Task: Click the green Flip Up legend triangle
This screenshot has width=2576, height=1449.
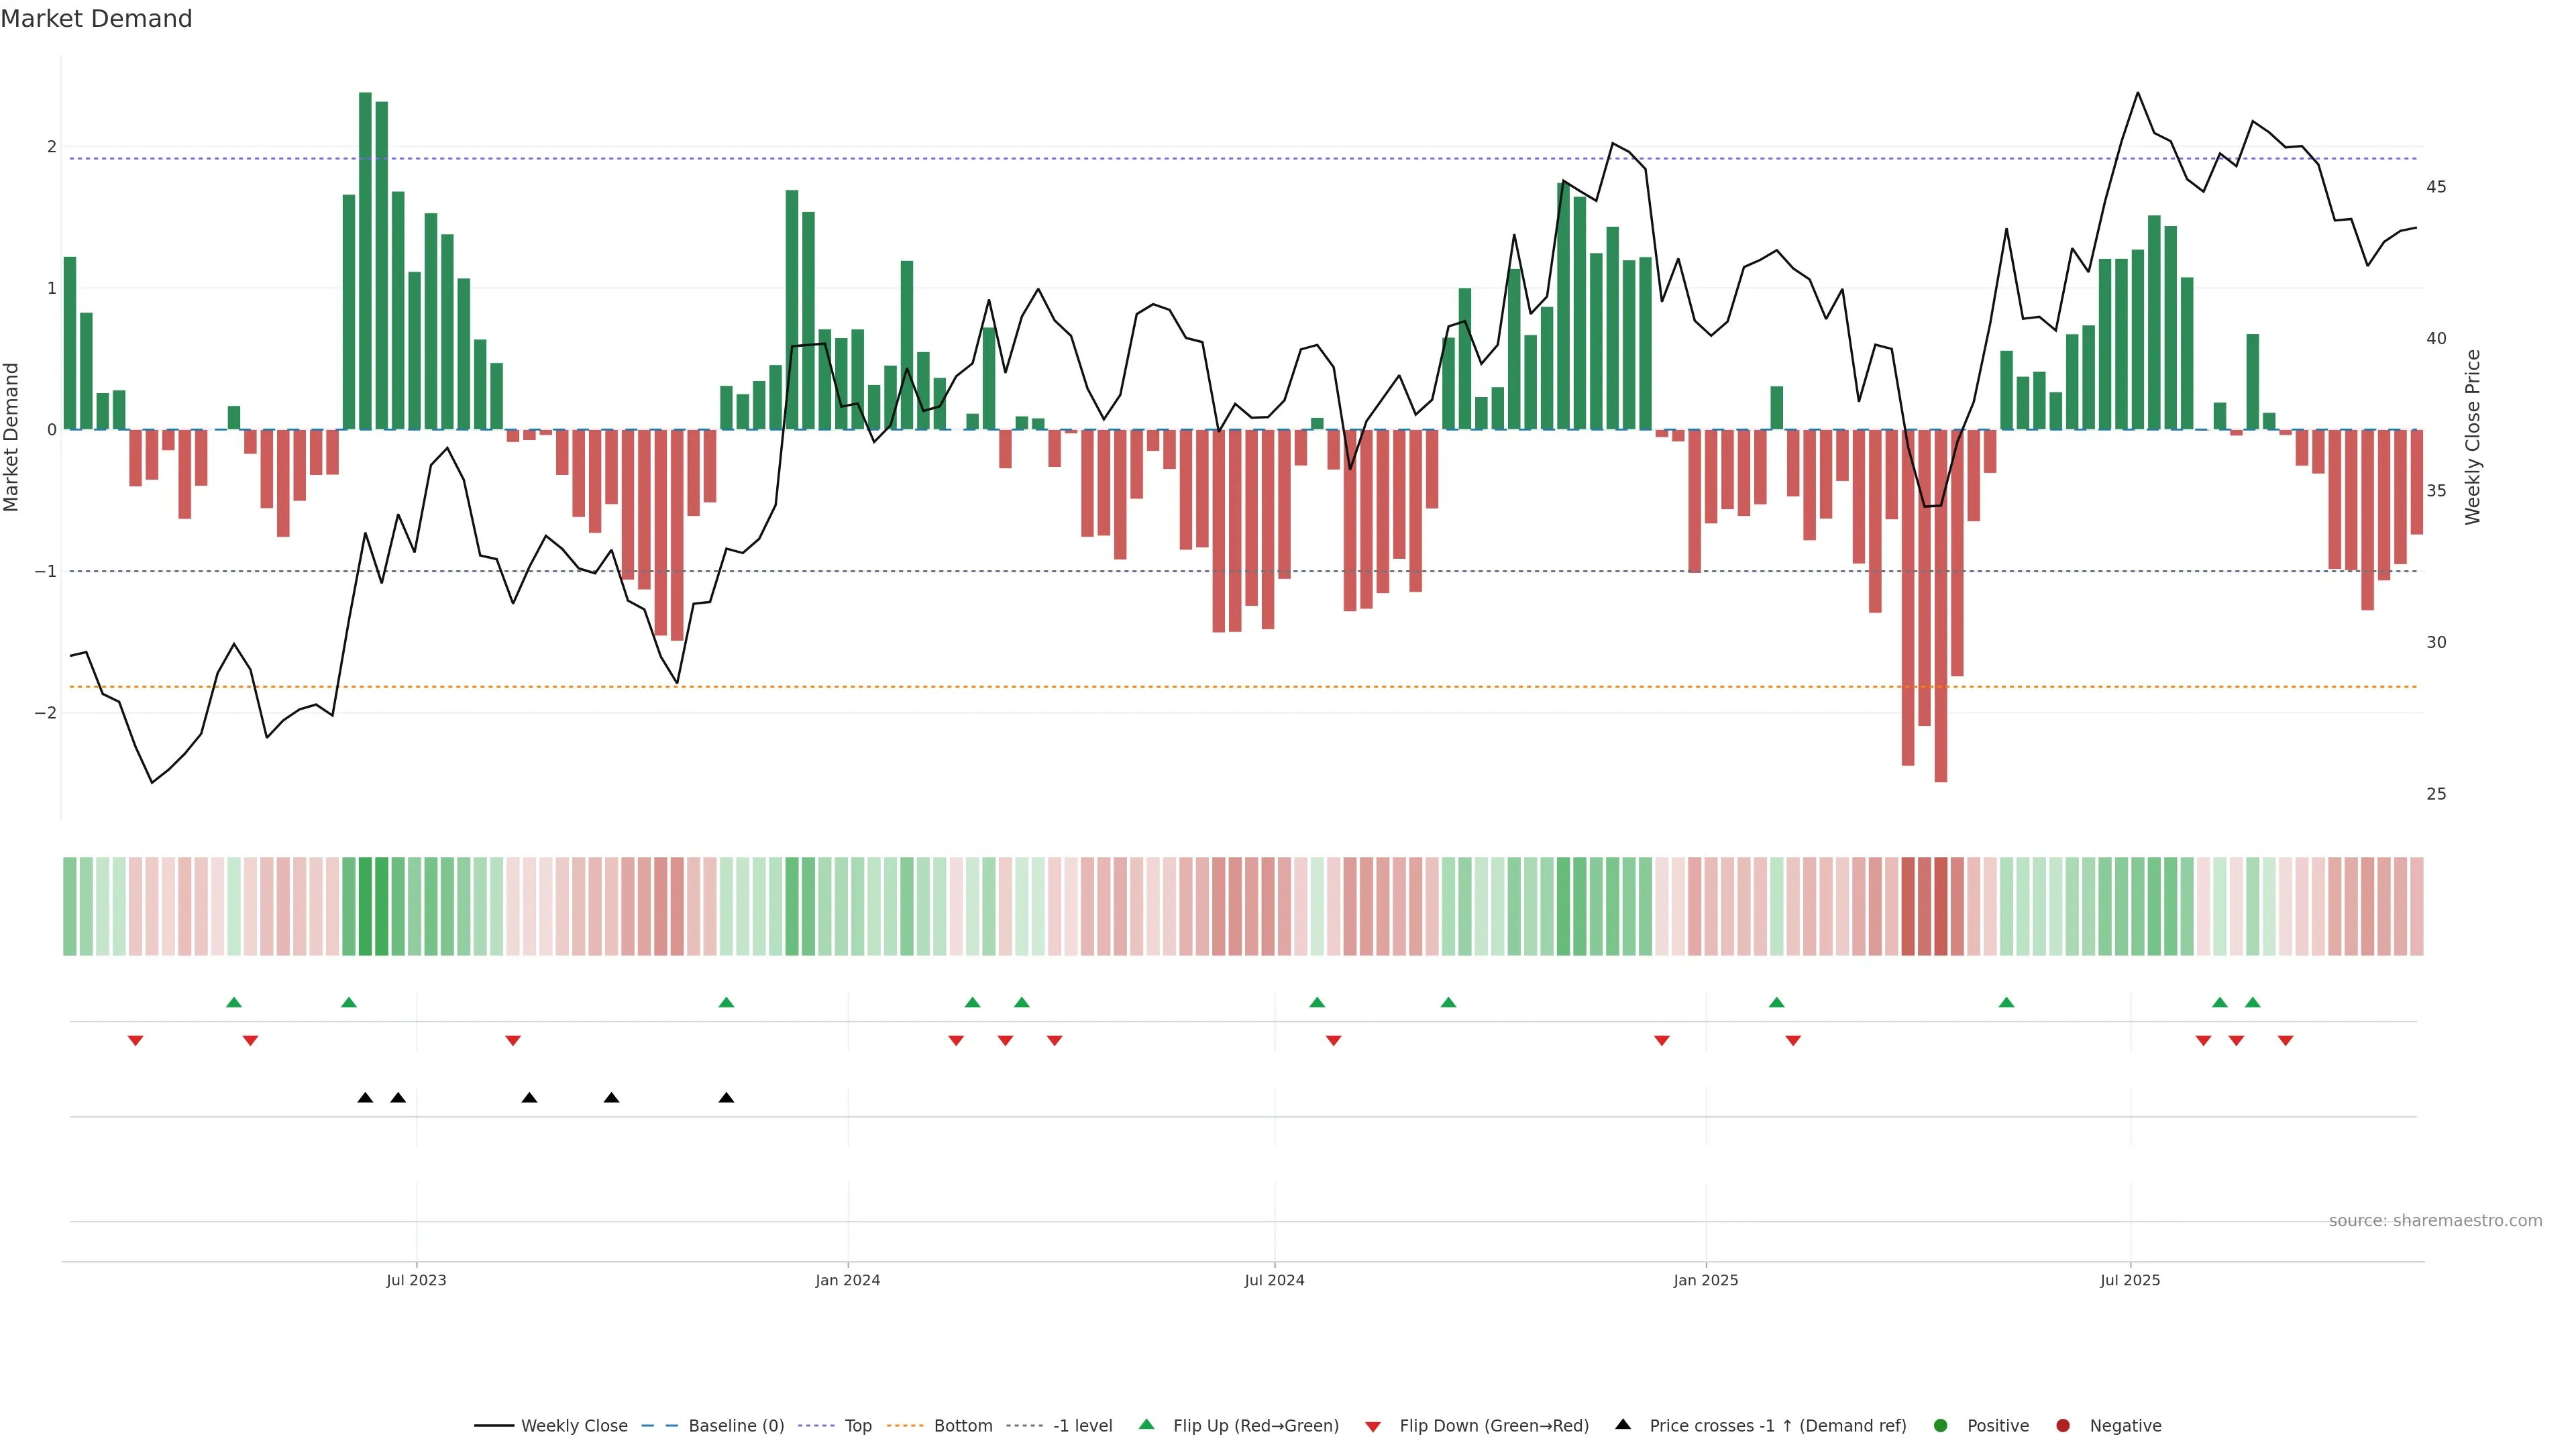Action: 1147,1425
